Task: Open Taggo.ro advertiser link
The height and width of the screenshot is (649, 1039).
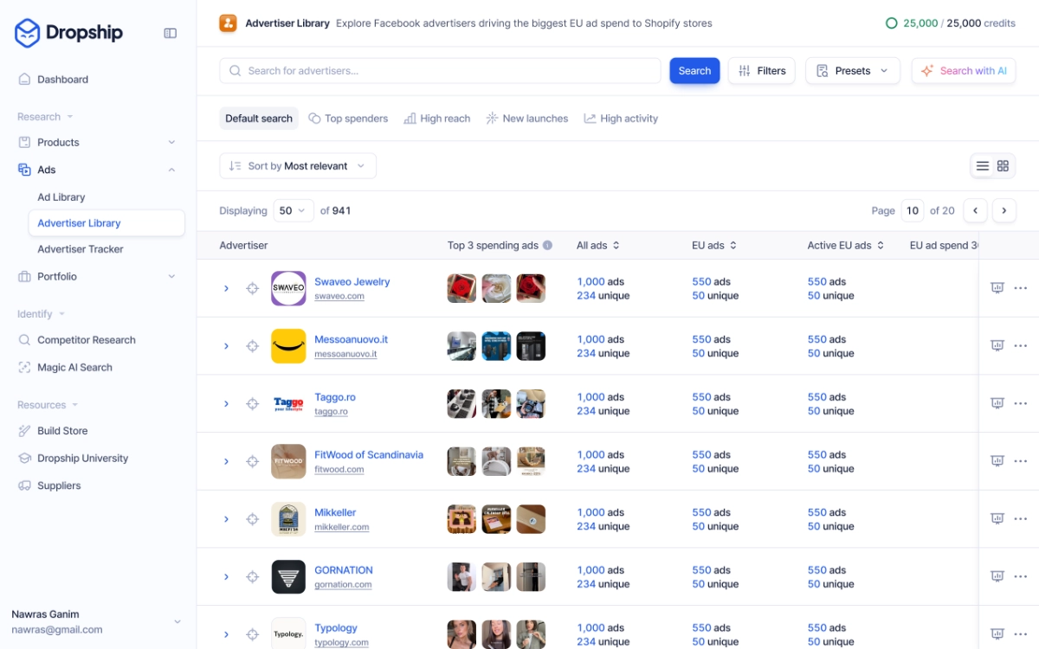Action: (335, 397)
